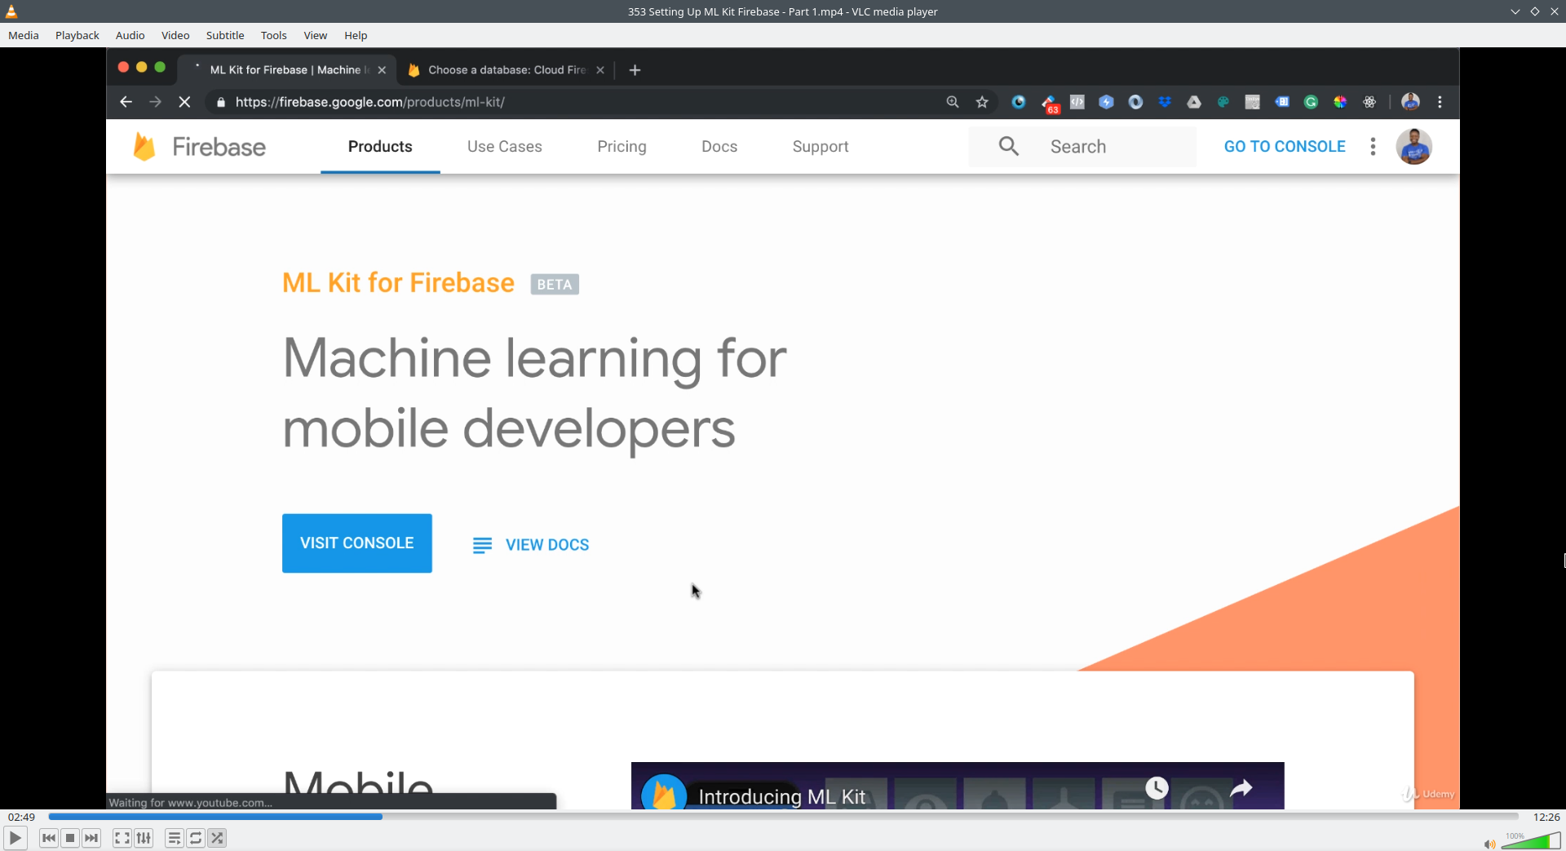The width and height of the screenshot is (1566, 851).
Task: Toggle the VLC playlist view
Action: pyautogui.click(x=175, y=838)
